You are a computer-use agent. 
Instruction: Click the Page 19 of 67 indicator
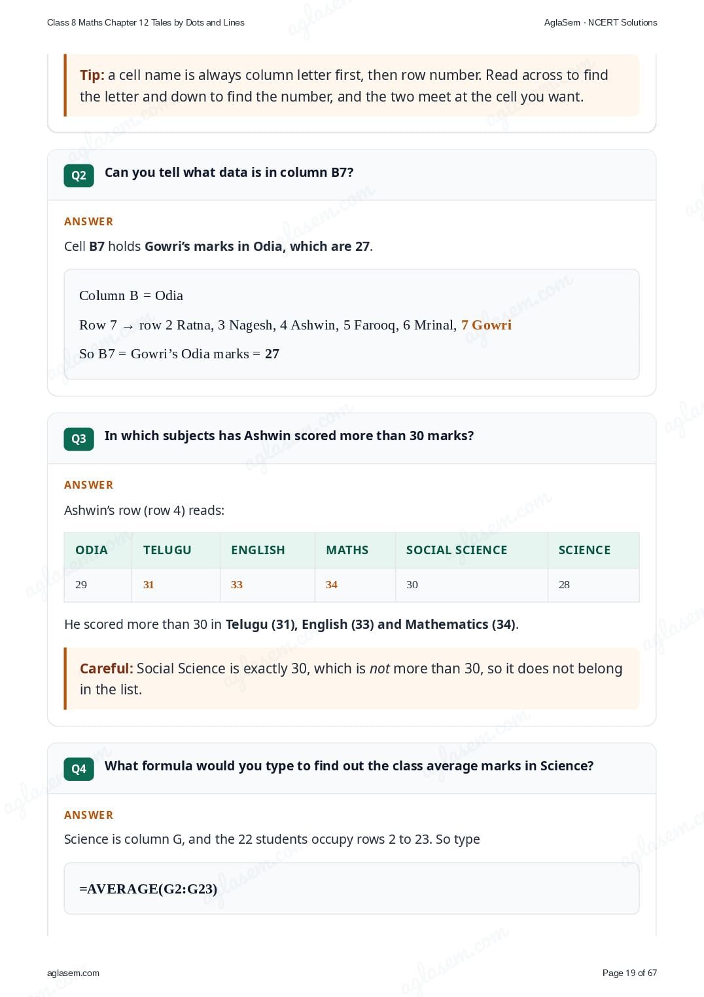(629, 973)
